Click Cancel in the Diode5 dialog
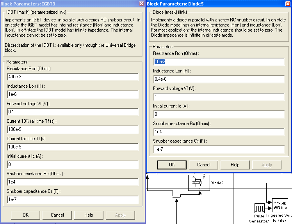This screenshot has width=292, height=224. click(x=203, y=165)
